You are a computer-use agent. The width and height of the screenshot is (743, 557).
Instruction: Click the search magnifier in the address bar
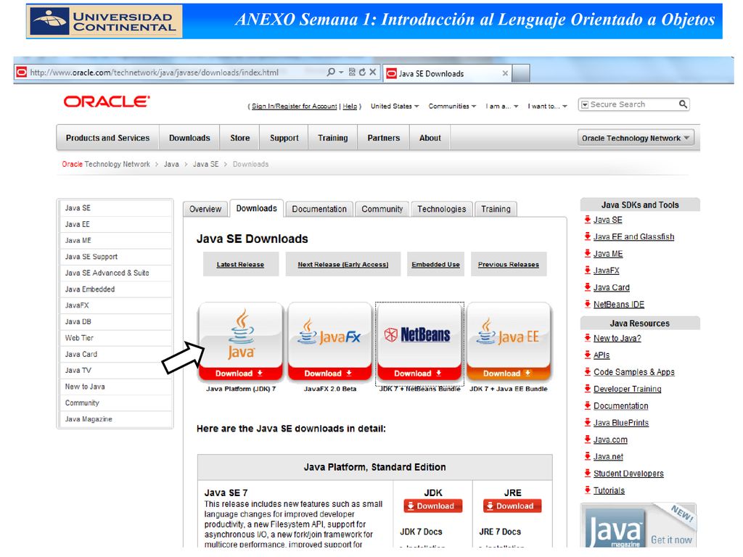[331, 72]
